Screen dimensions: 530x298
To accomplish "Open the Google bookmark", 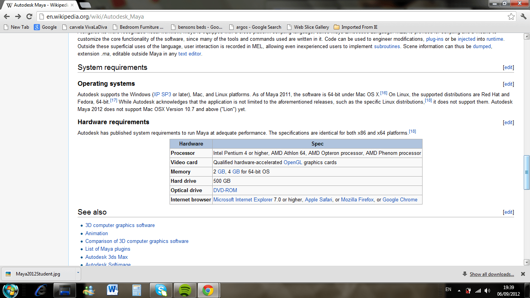I will coord(45,27).
